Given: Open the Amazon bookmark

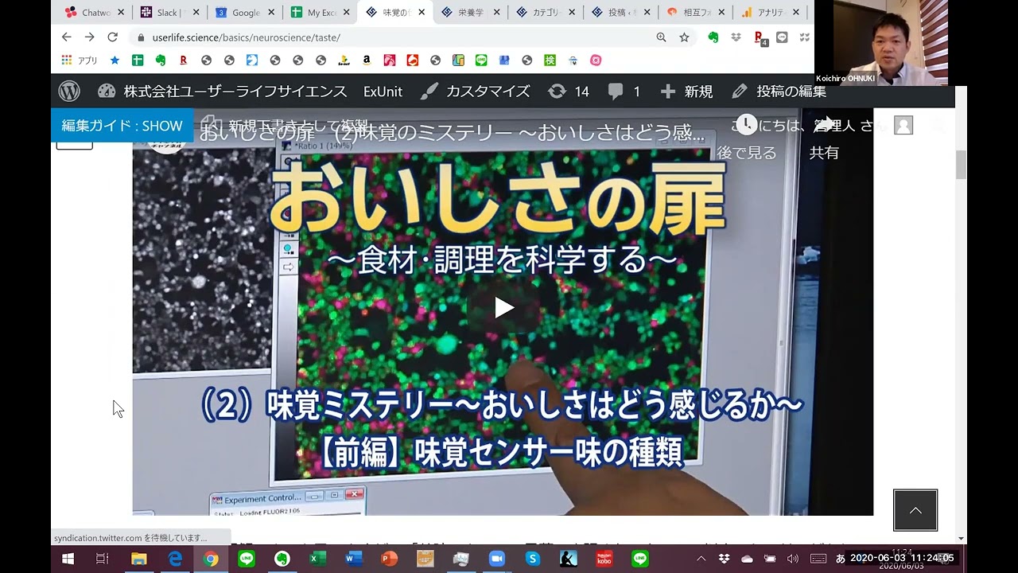Looking at the screenshot, I should coord(367,60).
